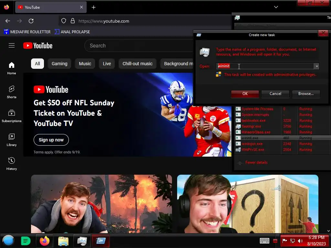Open the Start orb on taskbar
Viewport: 331px width, 248px height.
coord(8,241)
